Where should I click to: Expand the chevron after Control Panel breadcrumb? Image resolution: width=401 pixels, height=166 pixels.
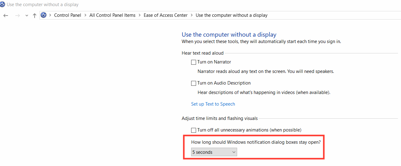85,15
